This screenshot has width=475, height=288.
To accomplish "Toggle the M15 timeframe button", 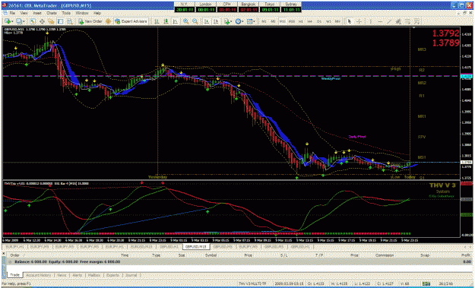I will coord(283,21).
